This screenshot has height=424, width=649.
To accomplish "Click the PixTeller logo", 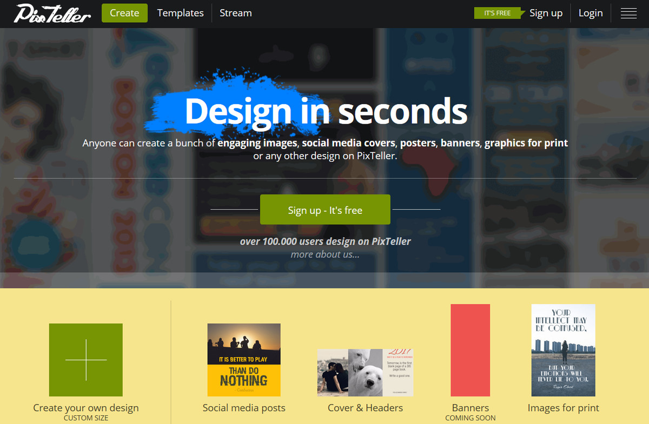I will tap(52, 13).
